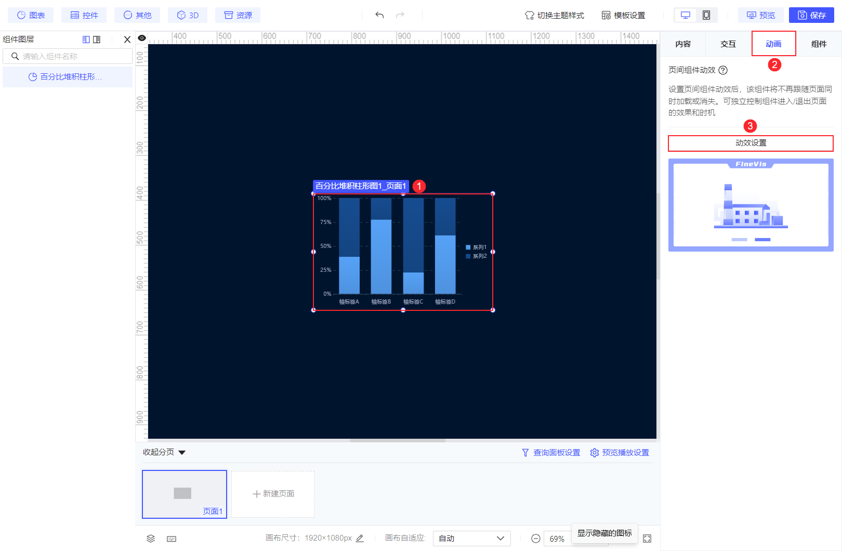Edit canvas size pencil icon

[x=360, y=539]
